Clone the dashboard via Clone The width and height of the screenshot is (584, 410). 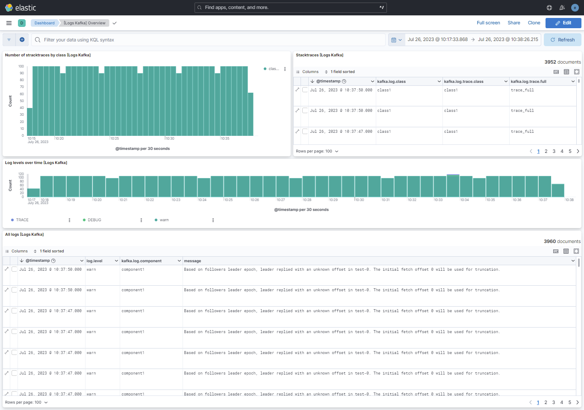(534, 23)
